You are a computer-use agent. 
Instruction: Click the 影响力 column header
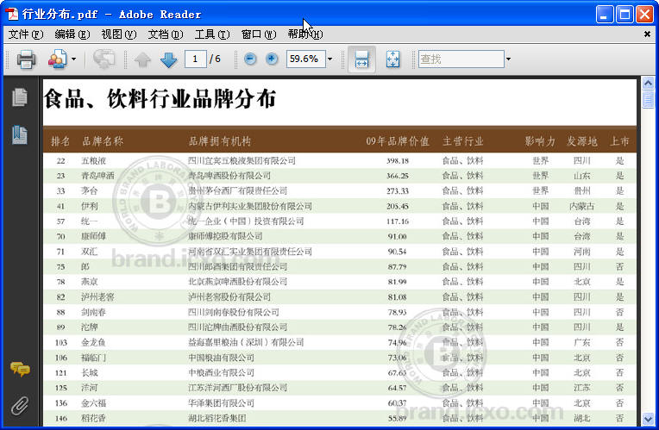coord(540,141)
